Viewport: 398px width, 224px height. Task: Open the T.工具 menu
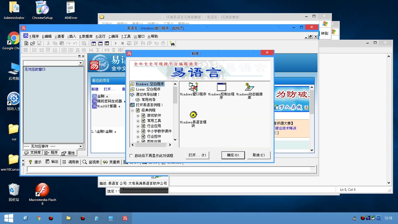(x=126, y=36)
